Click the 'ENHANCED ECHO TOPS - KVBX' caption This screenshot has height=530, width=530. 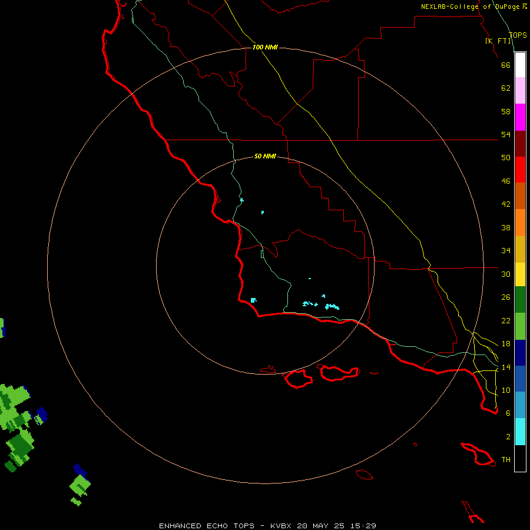225,526
